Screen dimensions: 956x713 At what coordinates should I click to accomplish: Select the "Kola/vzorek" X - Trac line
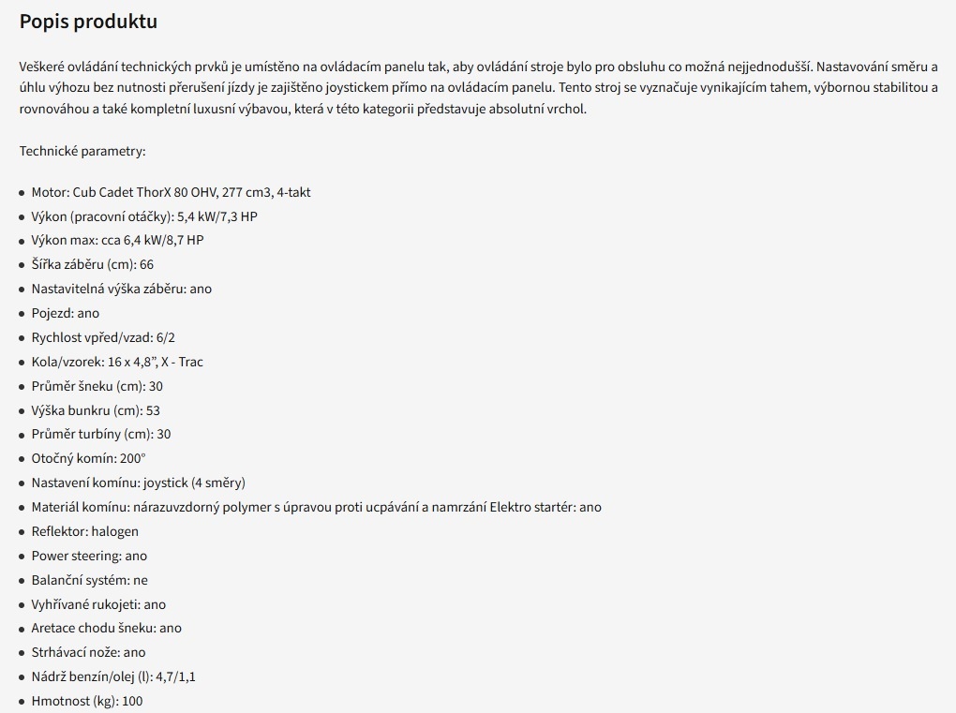117,362
